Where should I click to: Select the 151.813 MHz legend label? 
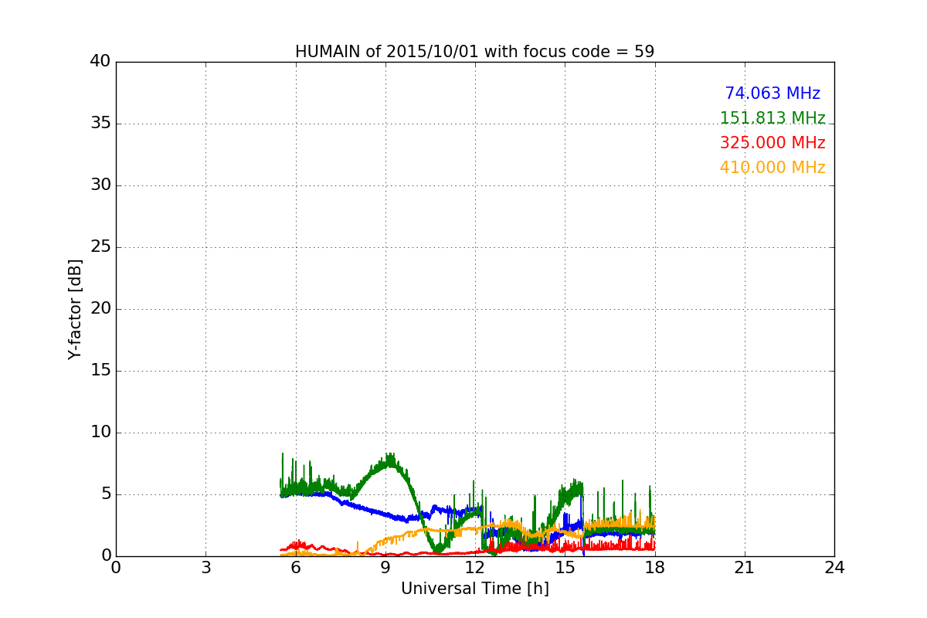pyautogui.click(x=772, y=118)
